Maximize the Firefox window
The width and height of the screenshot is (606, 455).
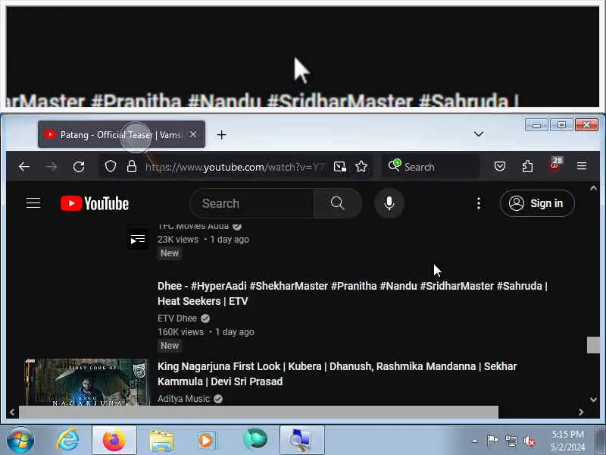[561, 125]
